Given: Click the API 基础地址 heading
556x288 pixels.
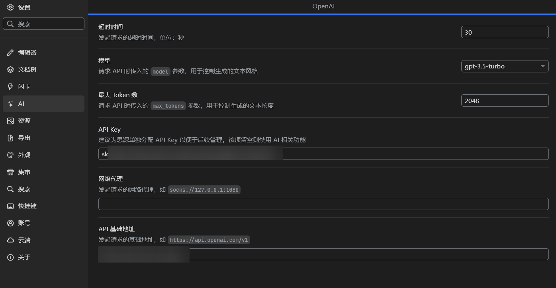Looking at the screenshot, I should (x=117, y=229).
